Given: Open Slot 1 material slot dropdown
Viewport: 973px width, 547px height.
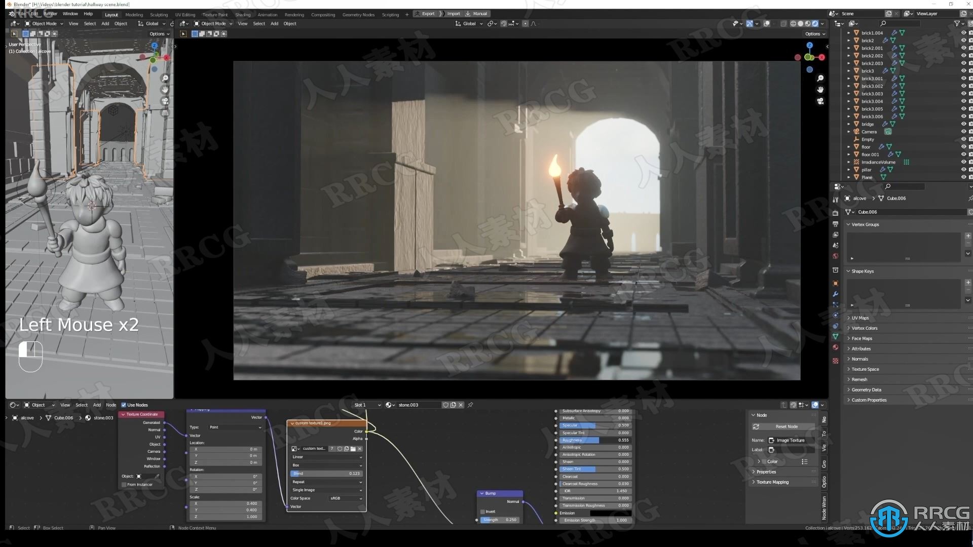Looking at the screenshot, I should [x=367, y=405].
